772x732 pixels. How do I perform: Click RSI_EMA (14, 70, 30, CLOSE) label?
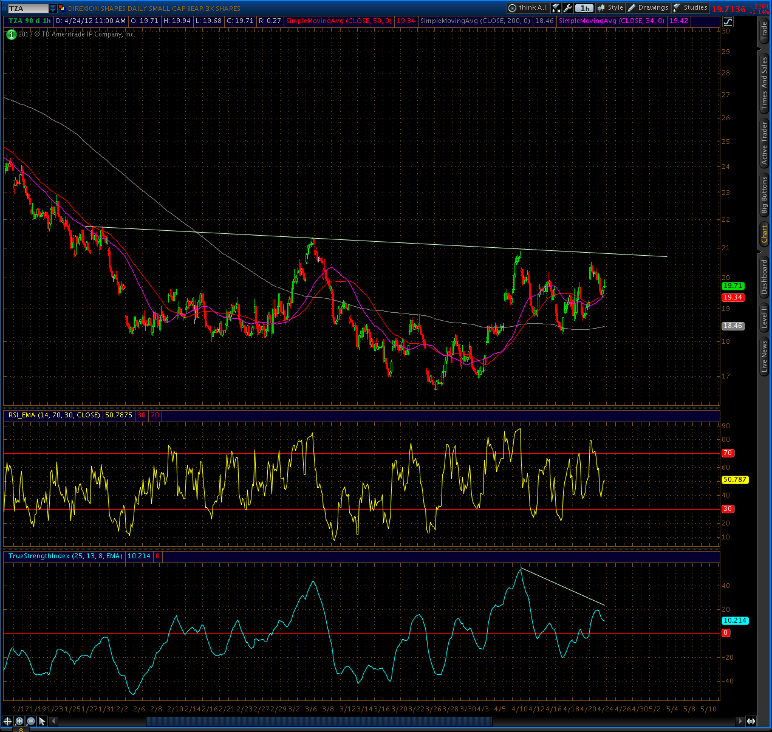(55, 416)
